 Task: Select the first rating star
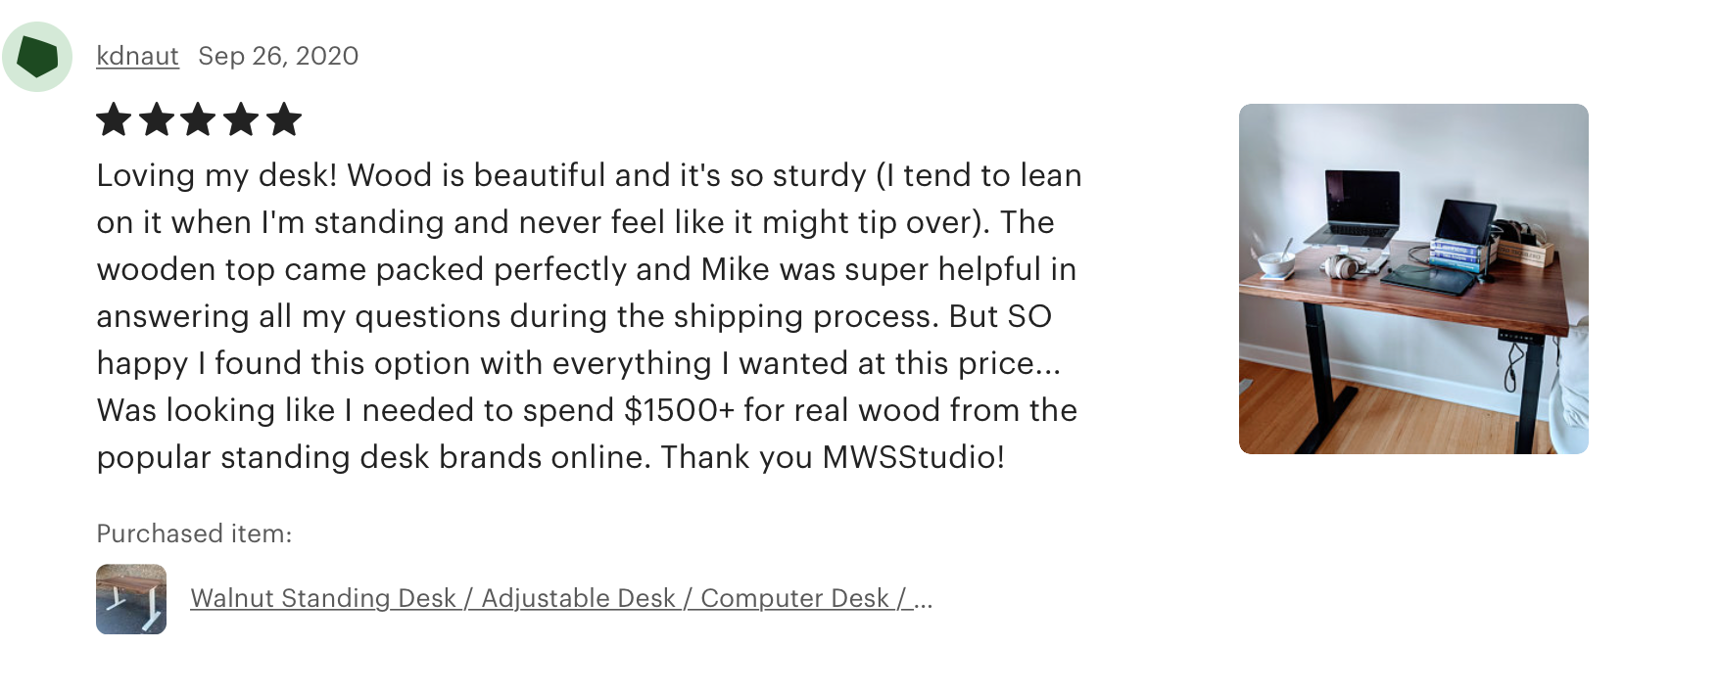click(x=114, y=119)
